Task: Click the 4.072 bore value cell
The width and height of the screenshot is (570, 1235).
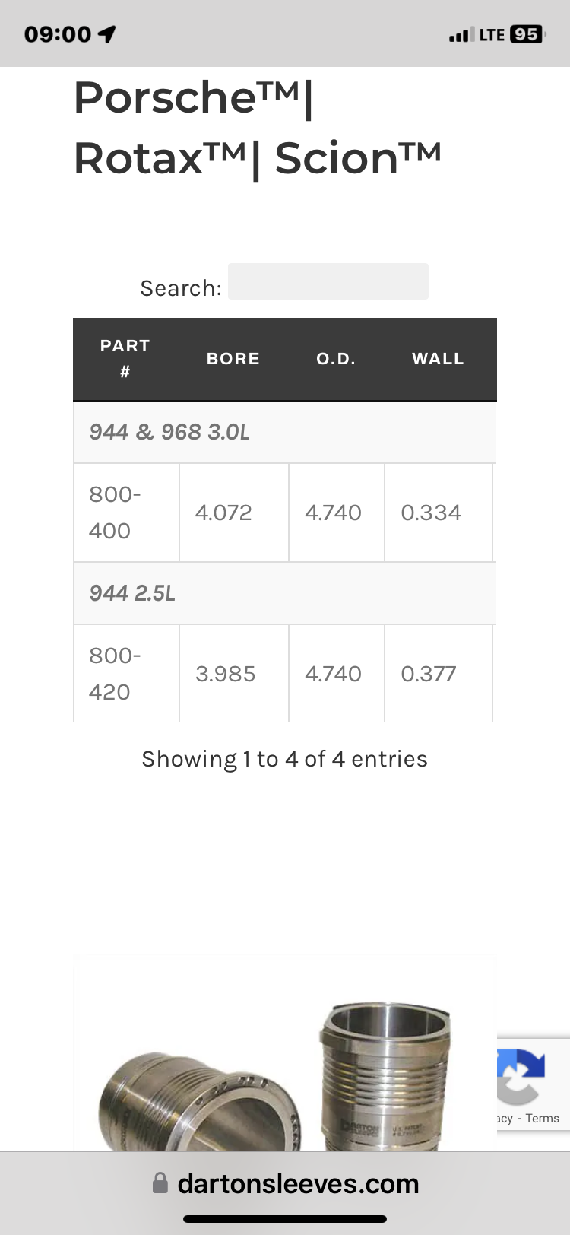Action: (234, 513)
